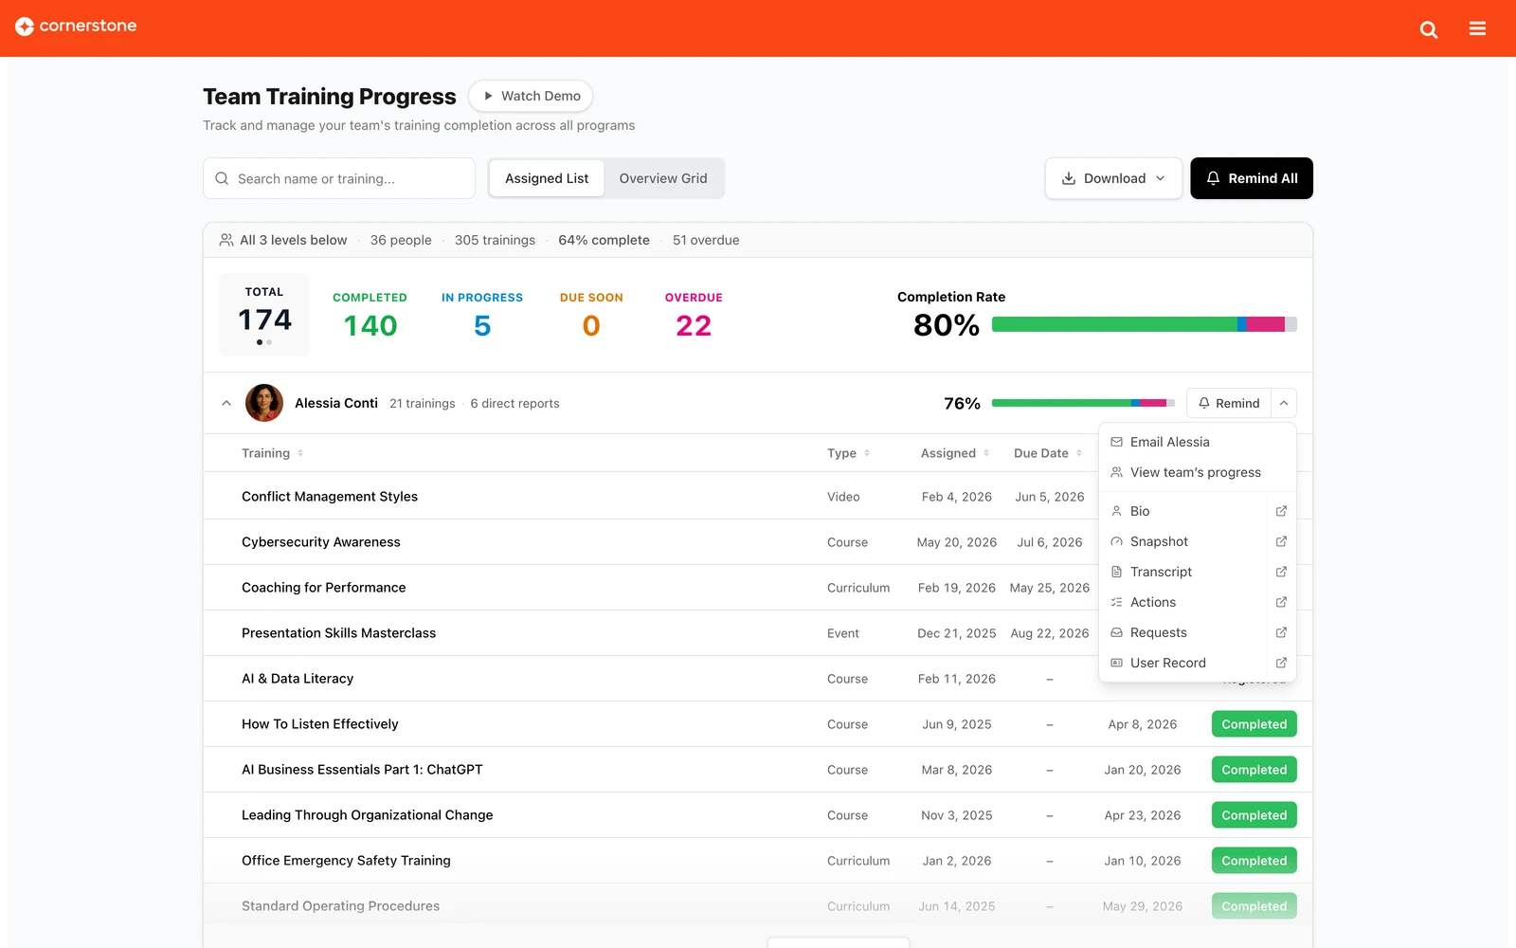Click the Search name or training field

point(339,178)
